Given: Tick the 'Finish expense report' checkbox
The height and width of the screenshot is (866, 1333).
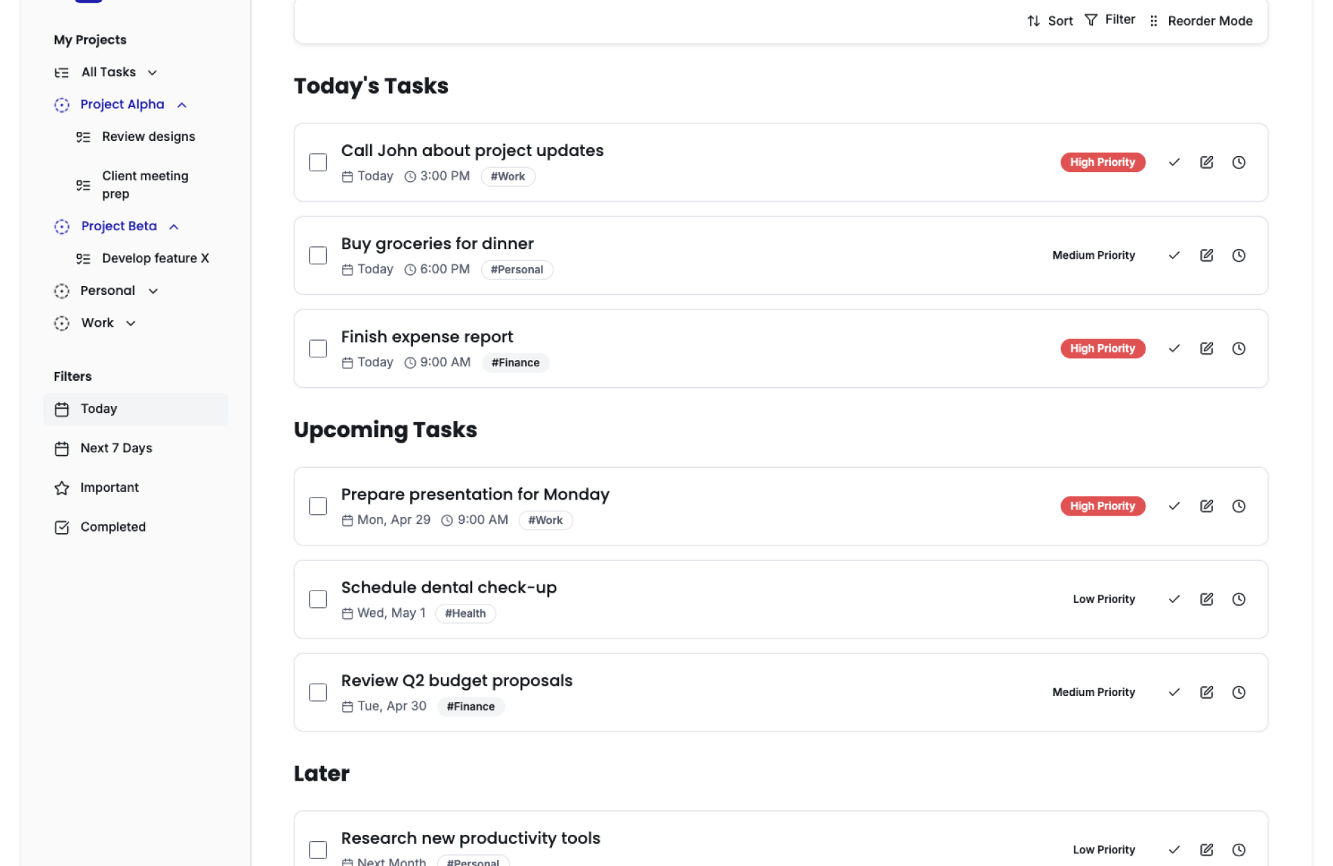Looking at the screenshot, I should point(318,348).
